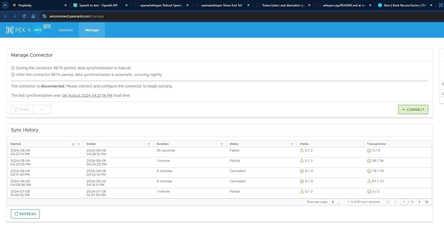Toggle sort arrow on Started column
Image resolution: width=444 pixels, height=239 pixels.
coord(73,144)
